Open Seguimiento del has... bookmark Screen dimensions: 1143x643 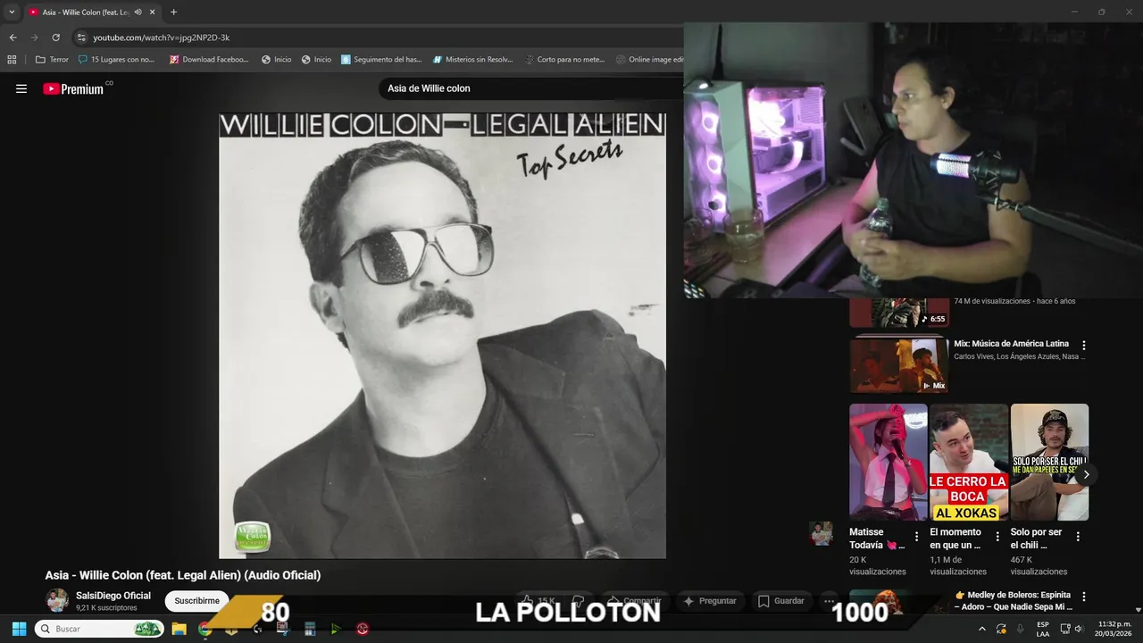point(381,60)
